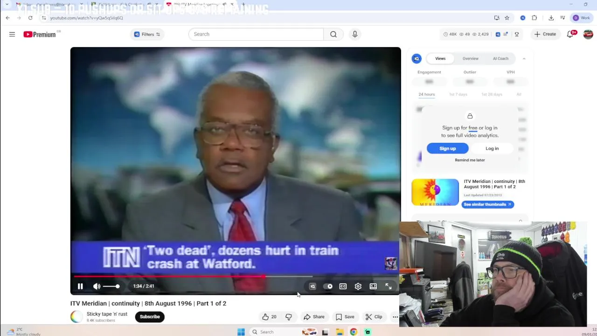Select the Overview tab in vidIQ panel
This screenshot has height=336, width=597.
470,59
